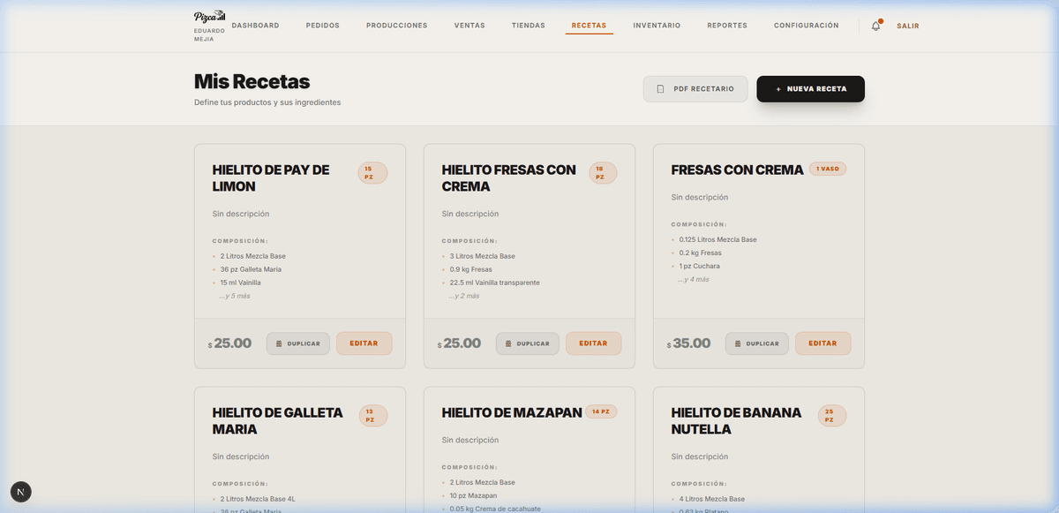Viewport: 1059px width, 513px height.
Task: Open the Dashboard menu item
Action: click(255, 26)
